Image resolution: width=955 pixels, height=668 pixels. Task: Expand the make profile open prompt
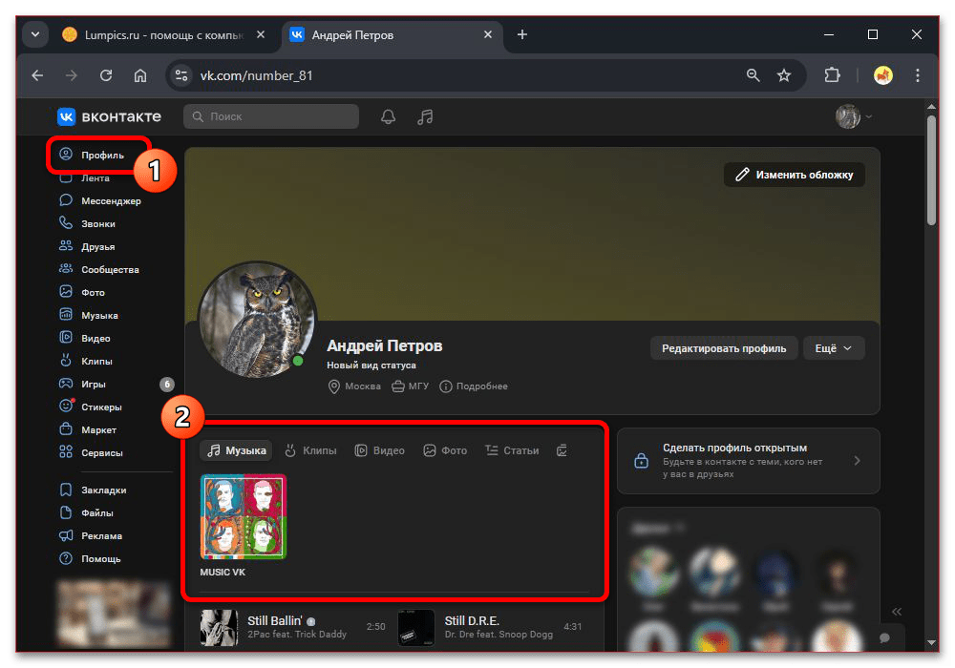tap(748, 460)
